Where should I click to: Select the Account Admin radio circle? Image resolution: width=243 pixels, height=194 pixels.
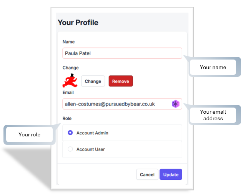point(70,133)
